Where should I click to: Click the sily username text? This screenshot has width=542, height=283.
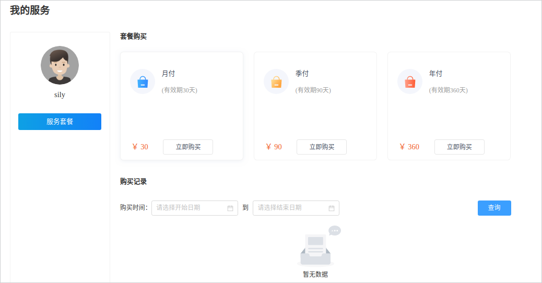click(x=60, y=95)
